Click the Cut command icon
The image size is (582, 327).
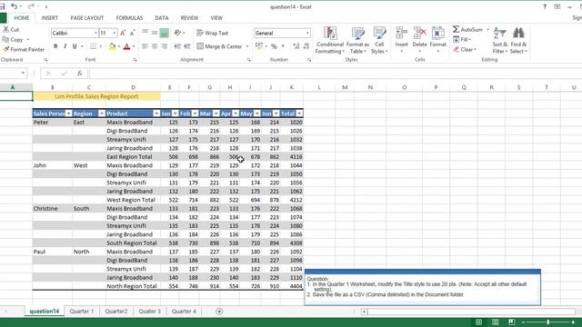point(6,29)
